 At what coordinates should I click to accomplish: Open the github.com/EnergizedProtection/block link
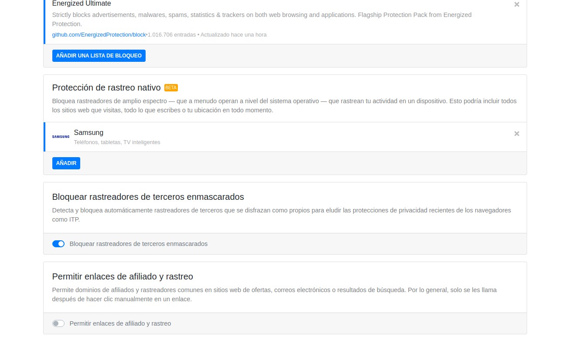[99, 35]
